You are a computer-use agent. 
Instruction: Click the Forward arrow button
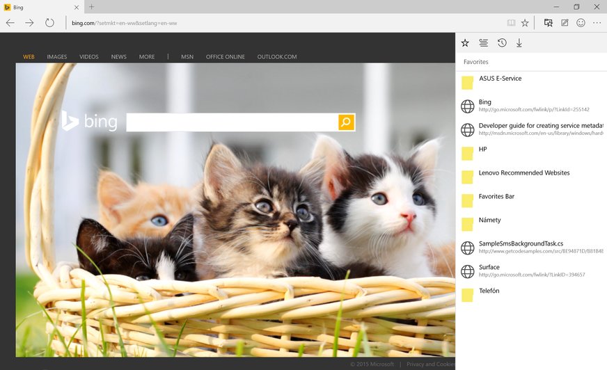coord(29,23)
